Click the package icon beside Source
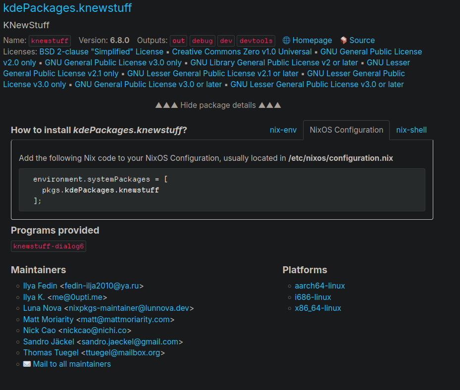This screenshot has width=460, height=390. pos(344,40)
